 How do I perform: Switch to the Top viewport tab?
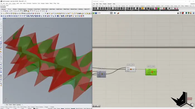coord(7,105)
